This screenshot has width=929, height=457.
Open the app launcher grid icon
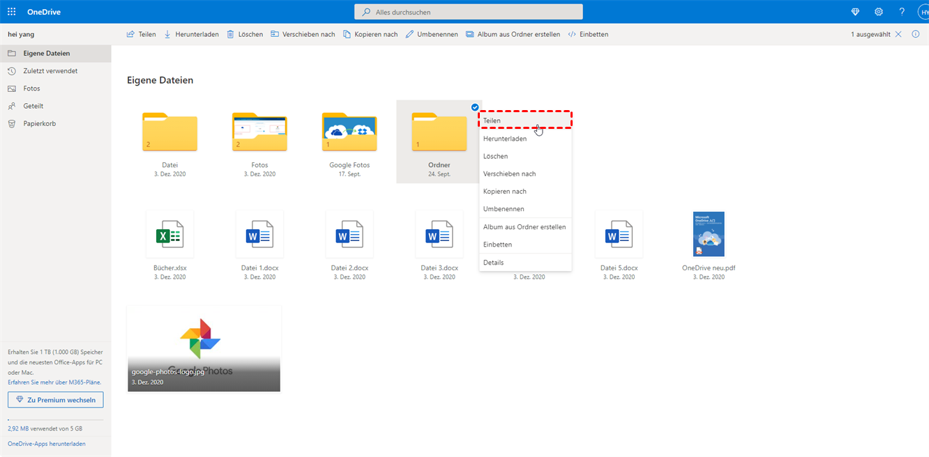11,12
